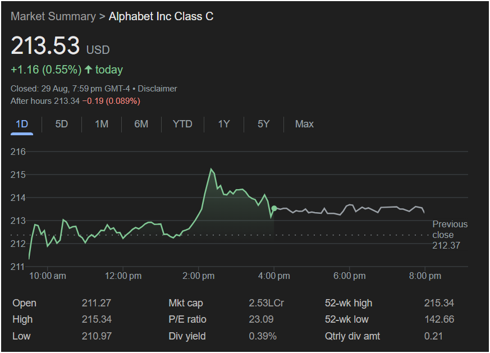The image size is (490, 353).
Task: Click the green upward arrow icon
Action: 88,70
